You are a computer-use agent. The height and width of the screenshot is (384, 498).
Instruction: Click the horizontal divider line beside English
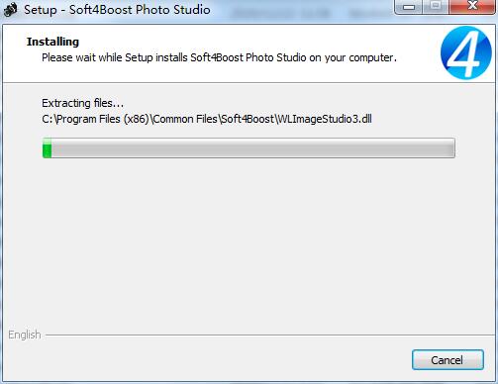point(270,336)
